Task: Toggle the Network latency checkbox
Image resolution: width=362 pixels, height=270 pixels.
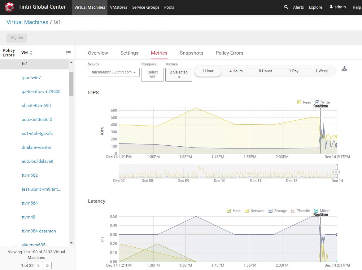Action: click(247, 210)
